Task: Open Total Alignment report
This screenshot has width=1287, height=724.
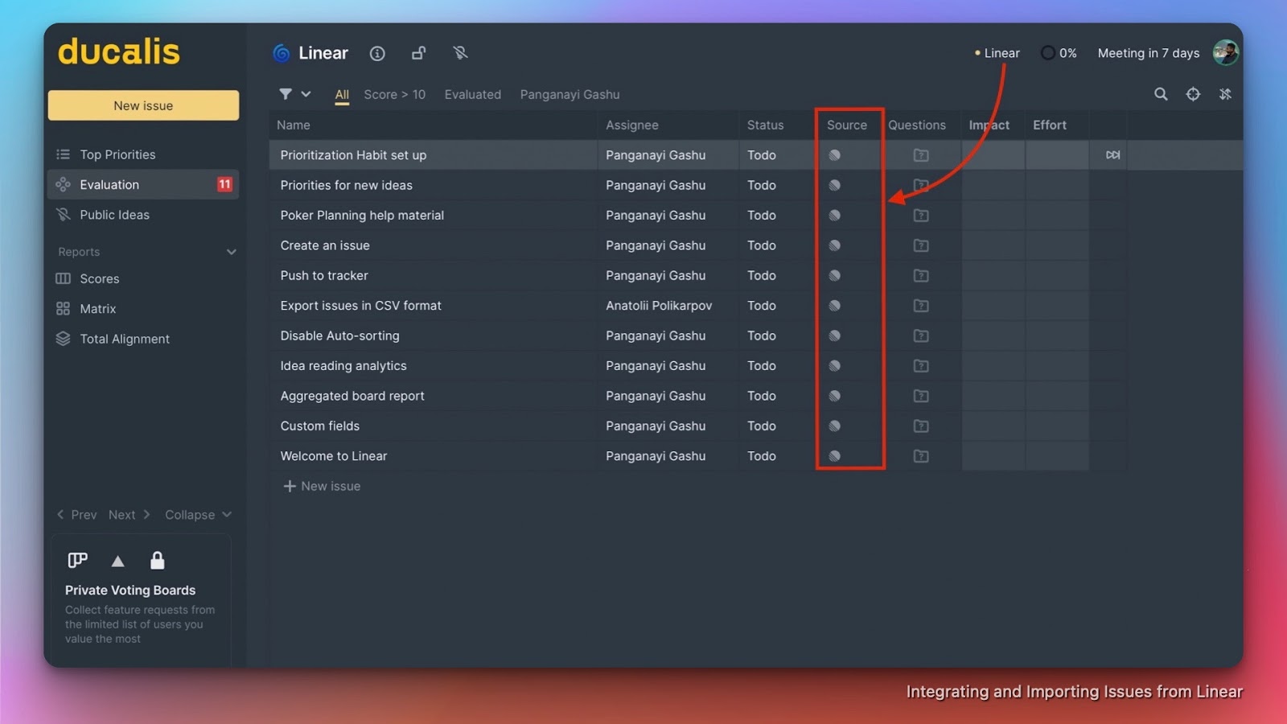Action: [x=143, y=339]
